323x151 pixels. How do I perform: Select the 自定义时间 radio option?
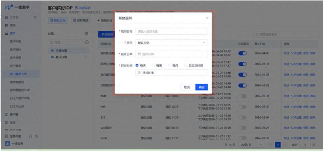(186, 65)
